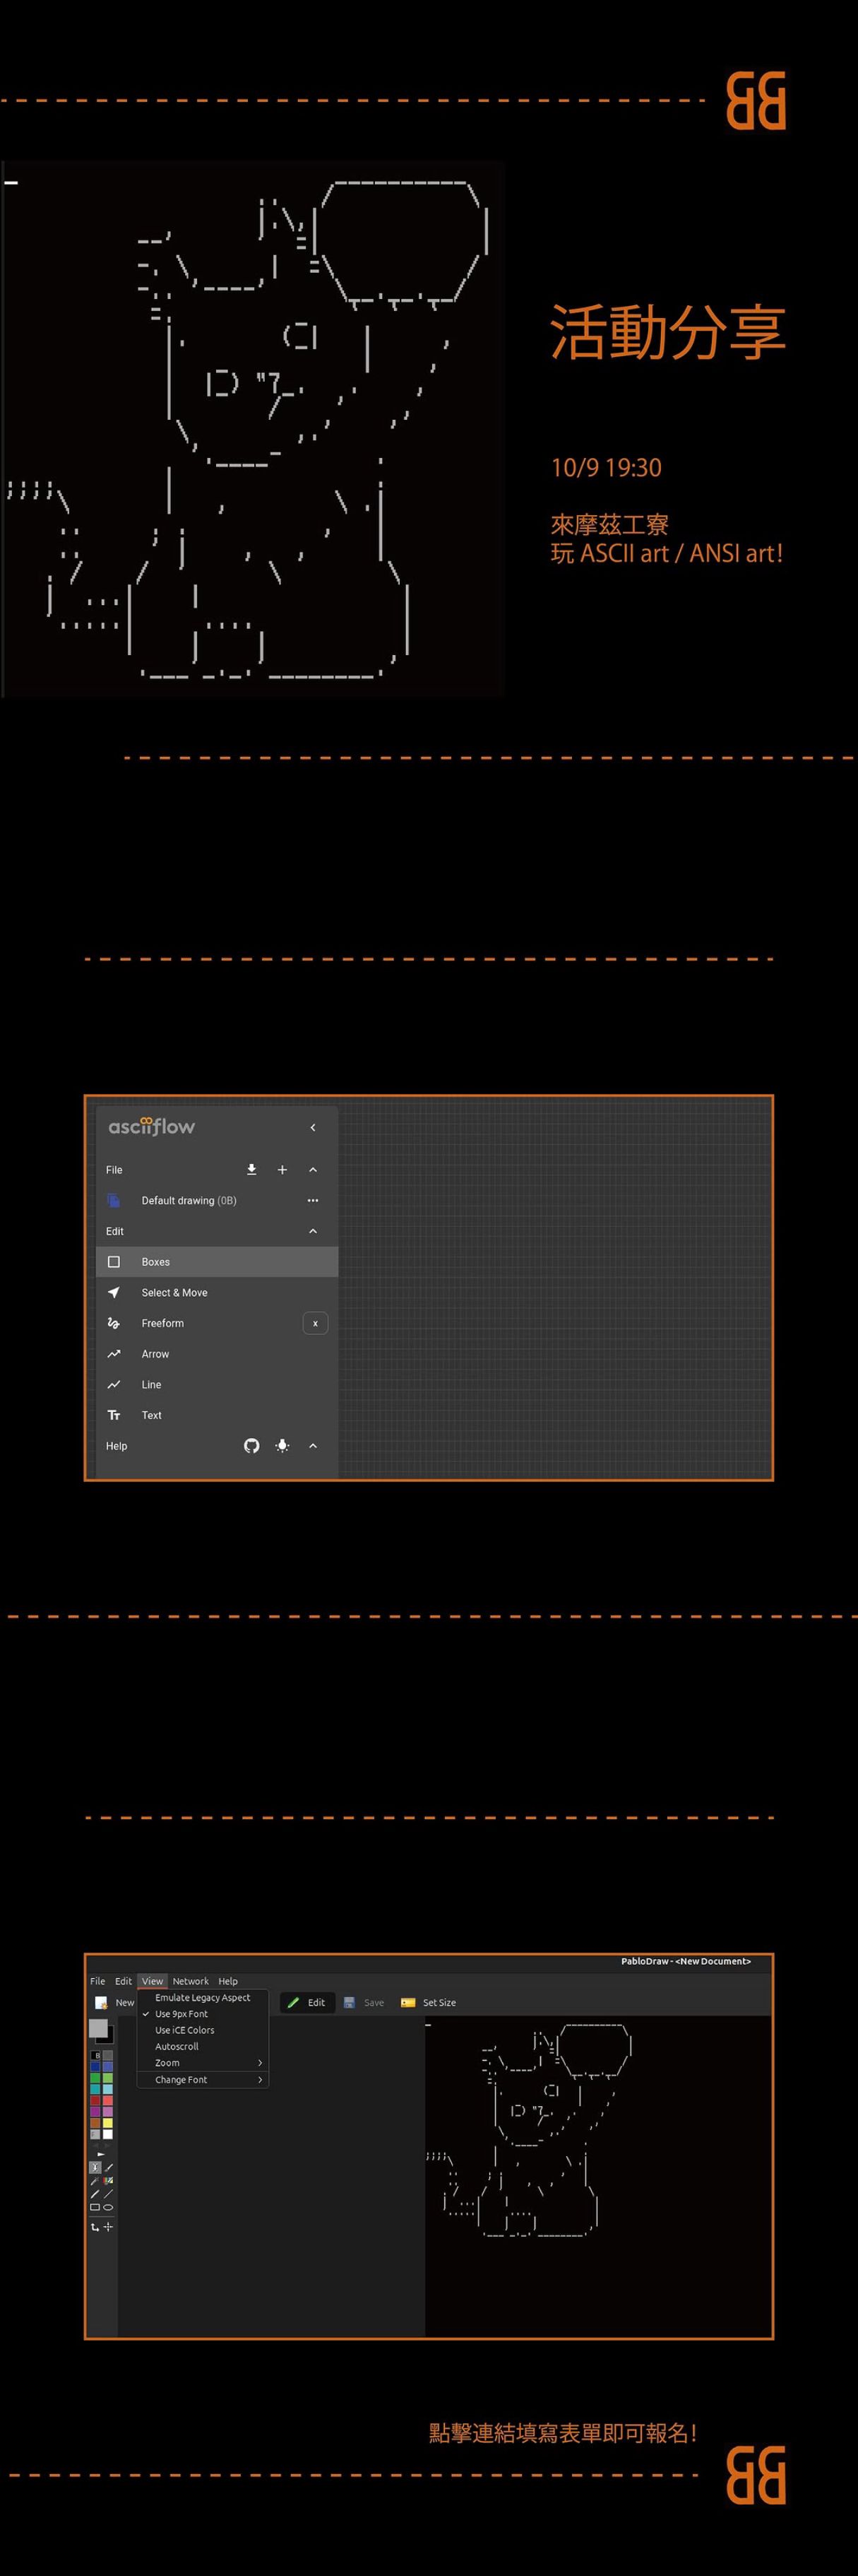Pick the yellow color swatch in palette
This screenshot has width=858, height=2576.
pos(108,2122)
